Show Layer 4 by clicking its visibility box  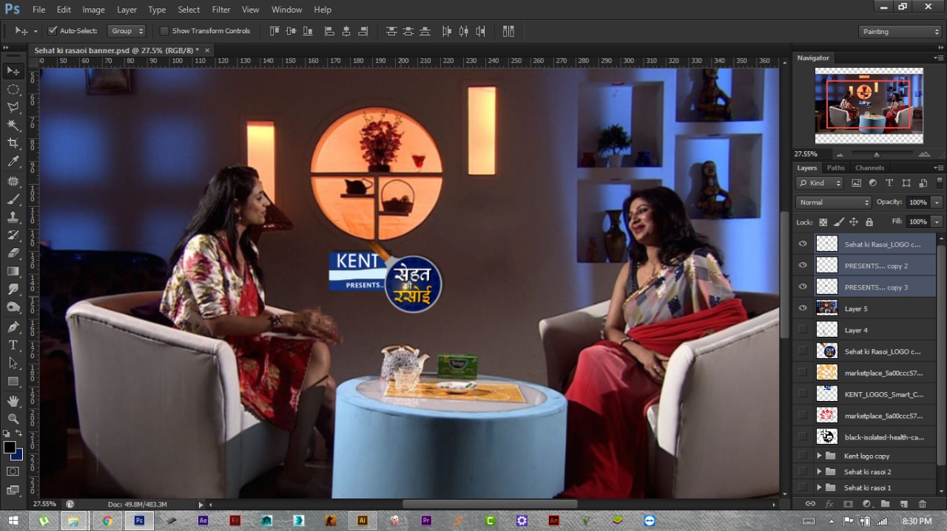803,330
